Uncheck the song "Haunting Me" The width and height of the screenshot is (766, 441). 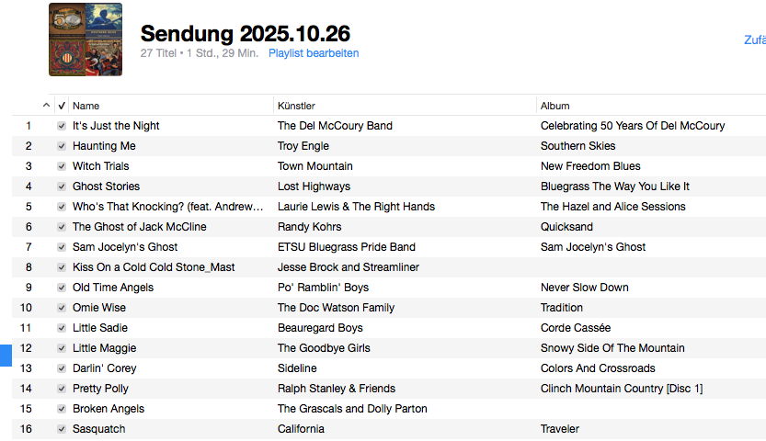[62, 146]
